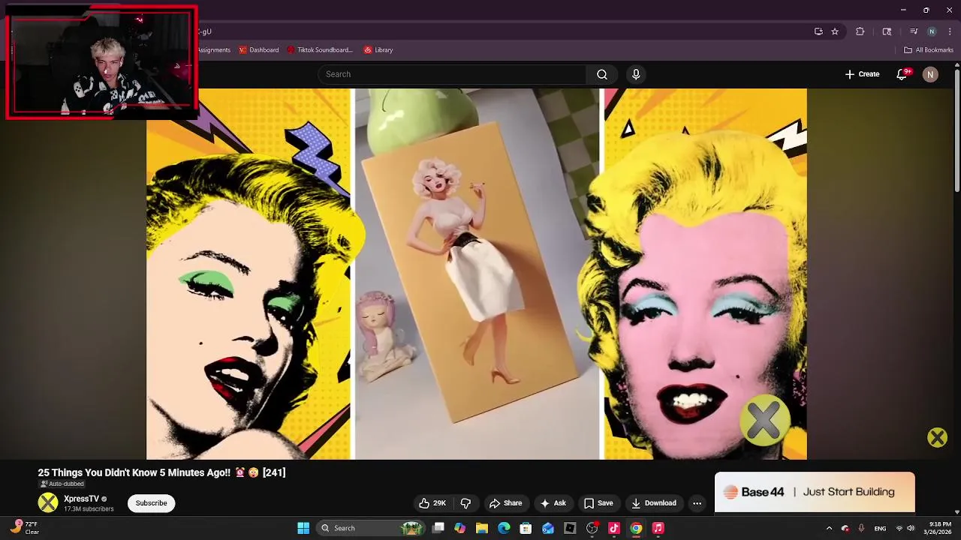
Task: Install this page as app icon
Action: tap(818, 31)
